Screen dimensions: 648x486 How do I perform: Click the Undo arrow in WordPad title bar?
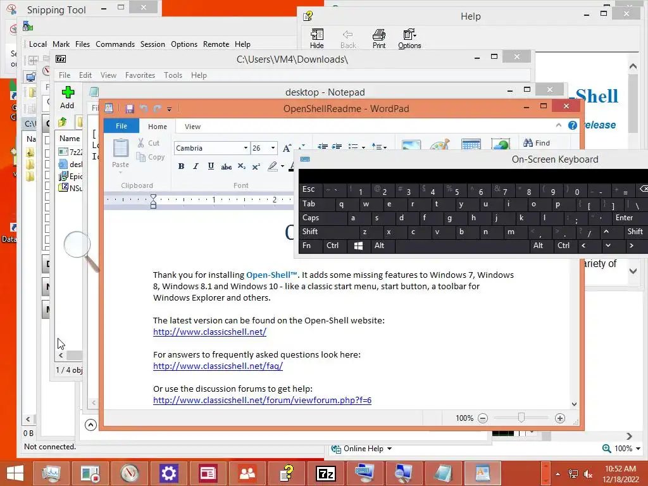click(x=144, y=109)
